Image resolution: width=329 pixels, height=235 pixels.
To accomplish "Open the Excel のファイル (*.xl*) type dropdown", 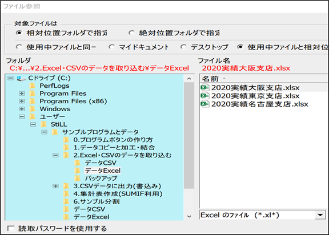I will coord(320,215).
